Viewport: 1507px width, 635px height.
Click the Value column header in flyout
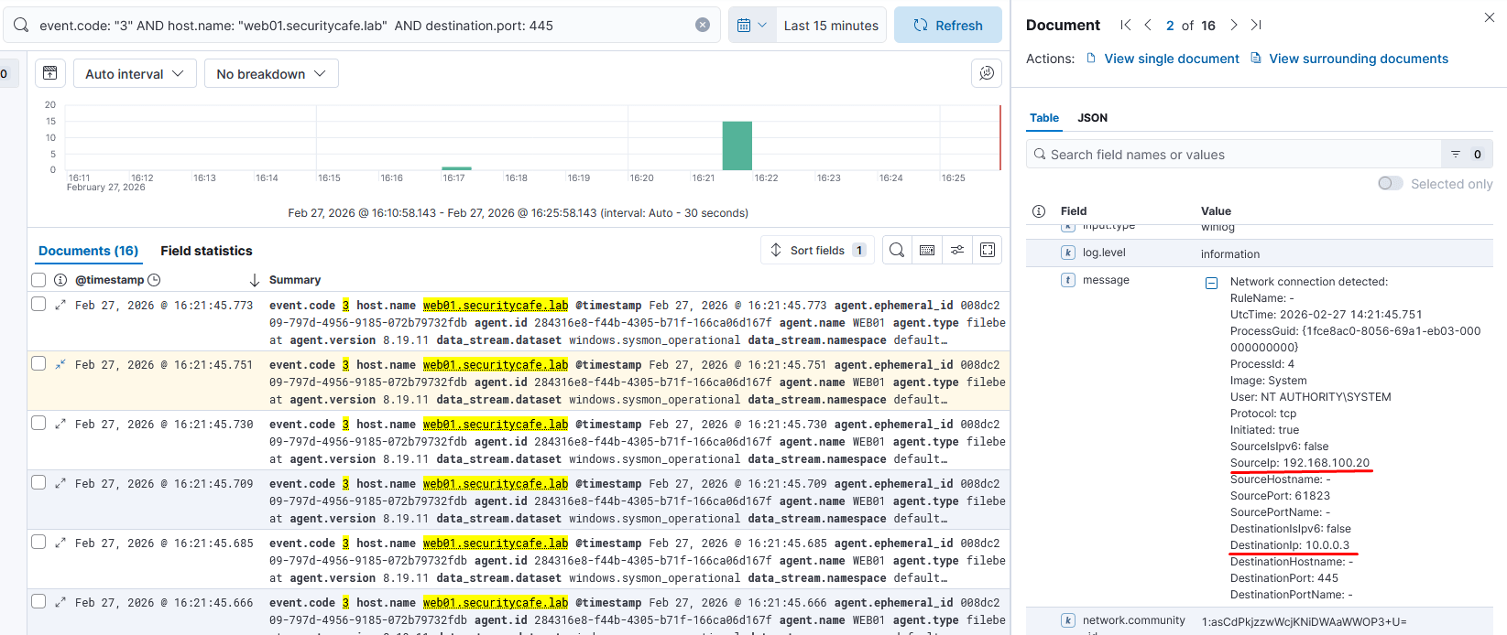[1216, 210]
